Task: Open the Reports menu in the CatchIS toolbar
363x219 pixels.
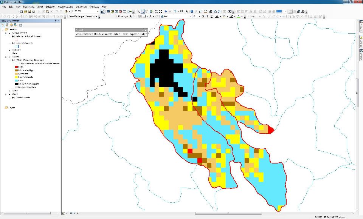Action: pyautogui.click(x=134, y=34)
